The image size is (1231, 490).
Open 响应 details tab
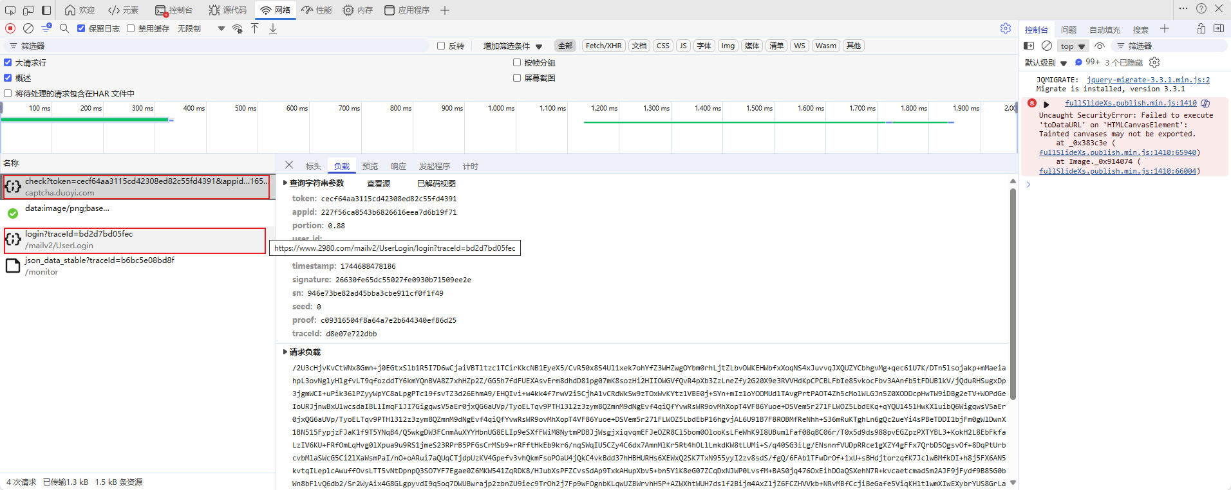tap(399, 166)
